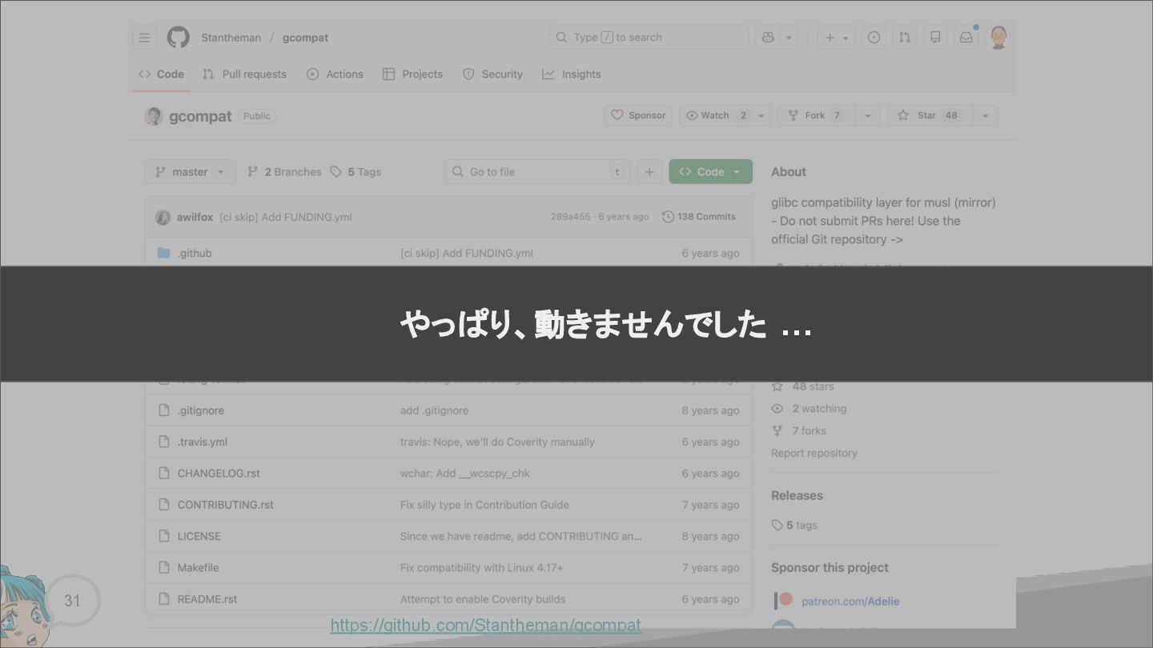Open the 7 forks link
This screenshot has width=1153, height=648.
(799, 430)
